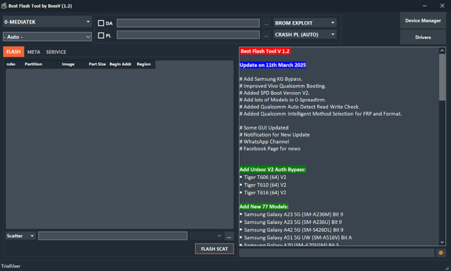Enable the PL checkbox

pos(101,35)
